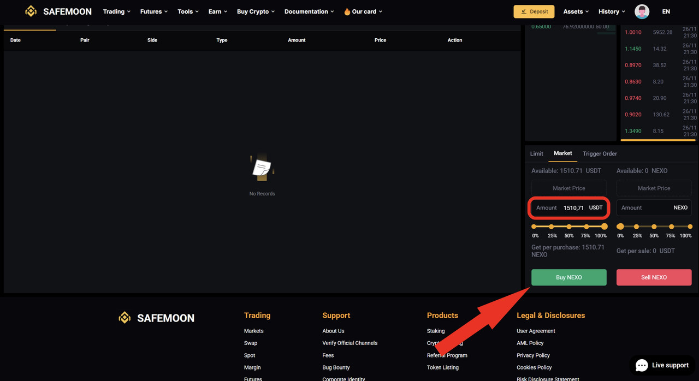Expand the History dropdown

pos(612,11)
